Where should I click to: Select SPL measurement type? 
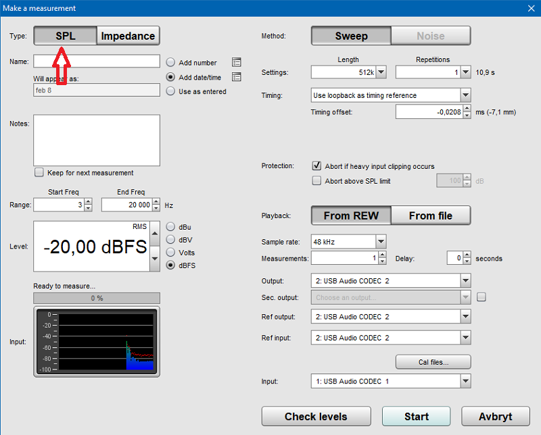pos(65,36)
